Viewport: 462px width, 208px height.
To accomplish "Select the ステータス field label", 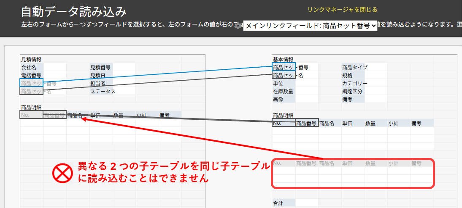I will pos(103,91).
